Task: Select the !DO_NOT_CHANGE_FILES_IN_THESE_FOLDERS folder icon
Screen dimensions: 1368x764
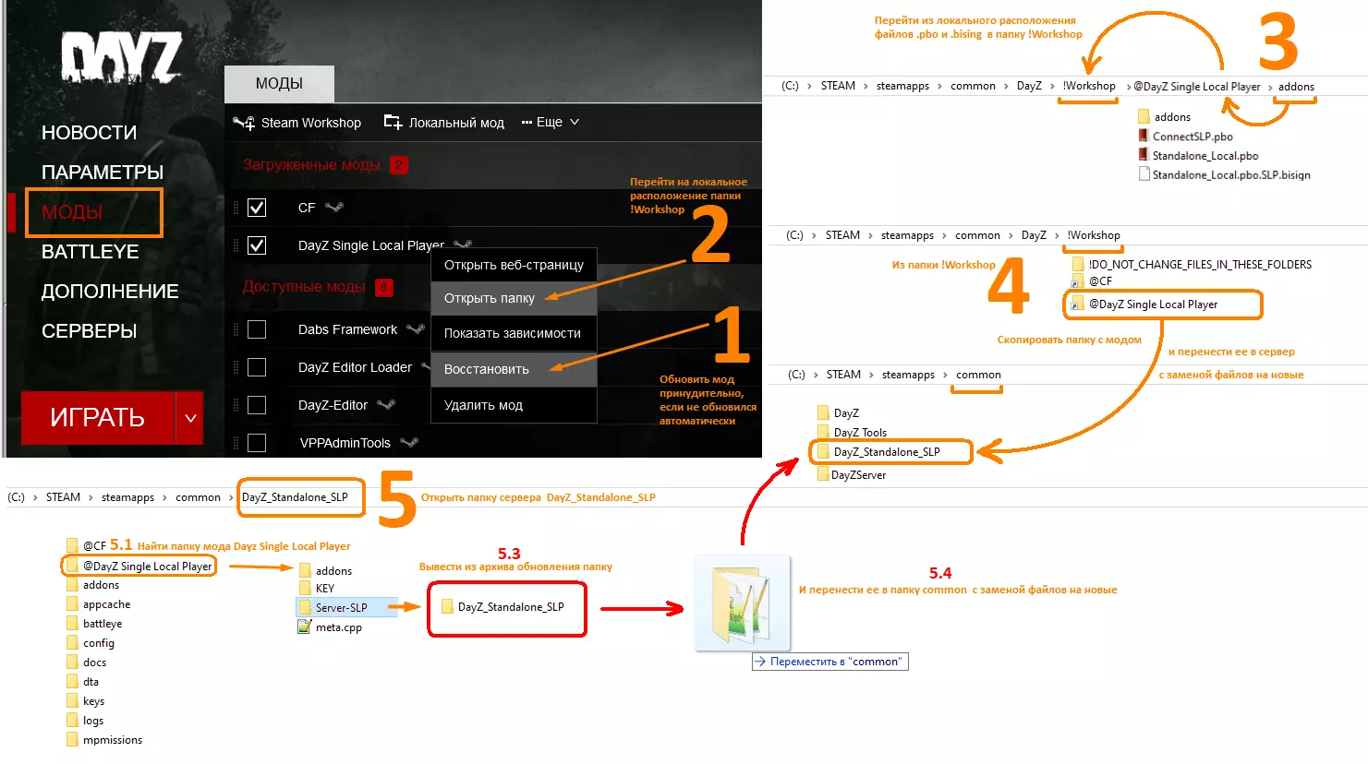Action: 1078,264
